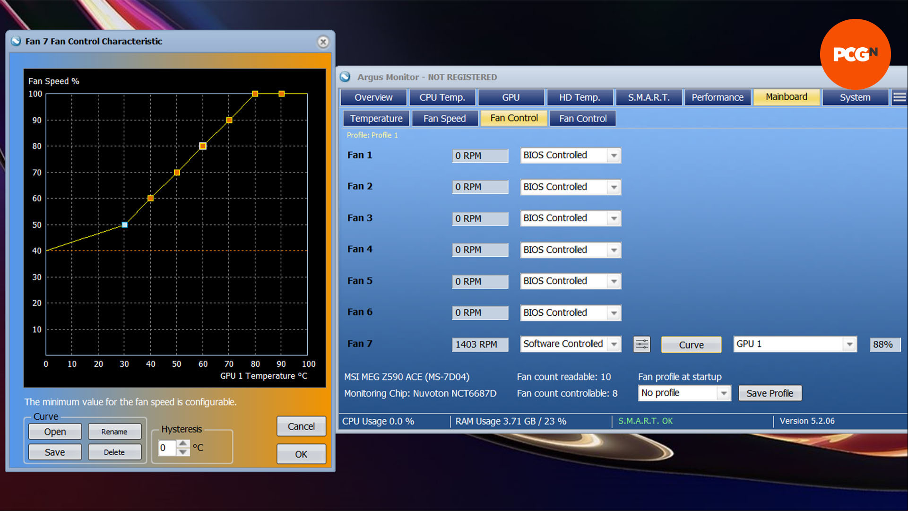Image resolution: width=908 pixels, height=511 pixels.
Task: Click Open in the Curve group
Action: pyautogui.click(x=55, y=432)
